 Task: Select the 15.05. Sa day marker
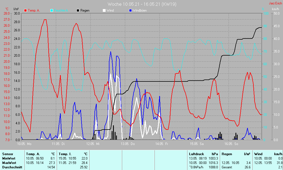(x=196, y=144)
